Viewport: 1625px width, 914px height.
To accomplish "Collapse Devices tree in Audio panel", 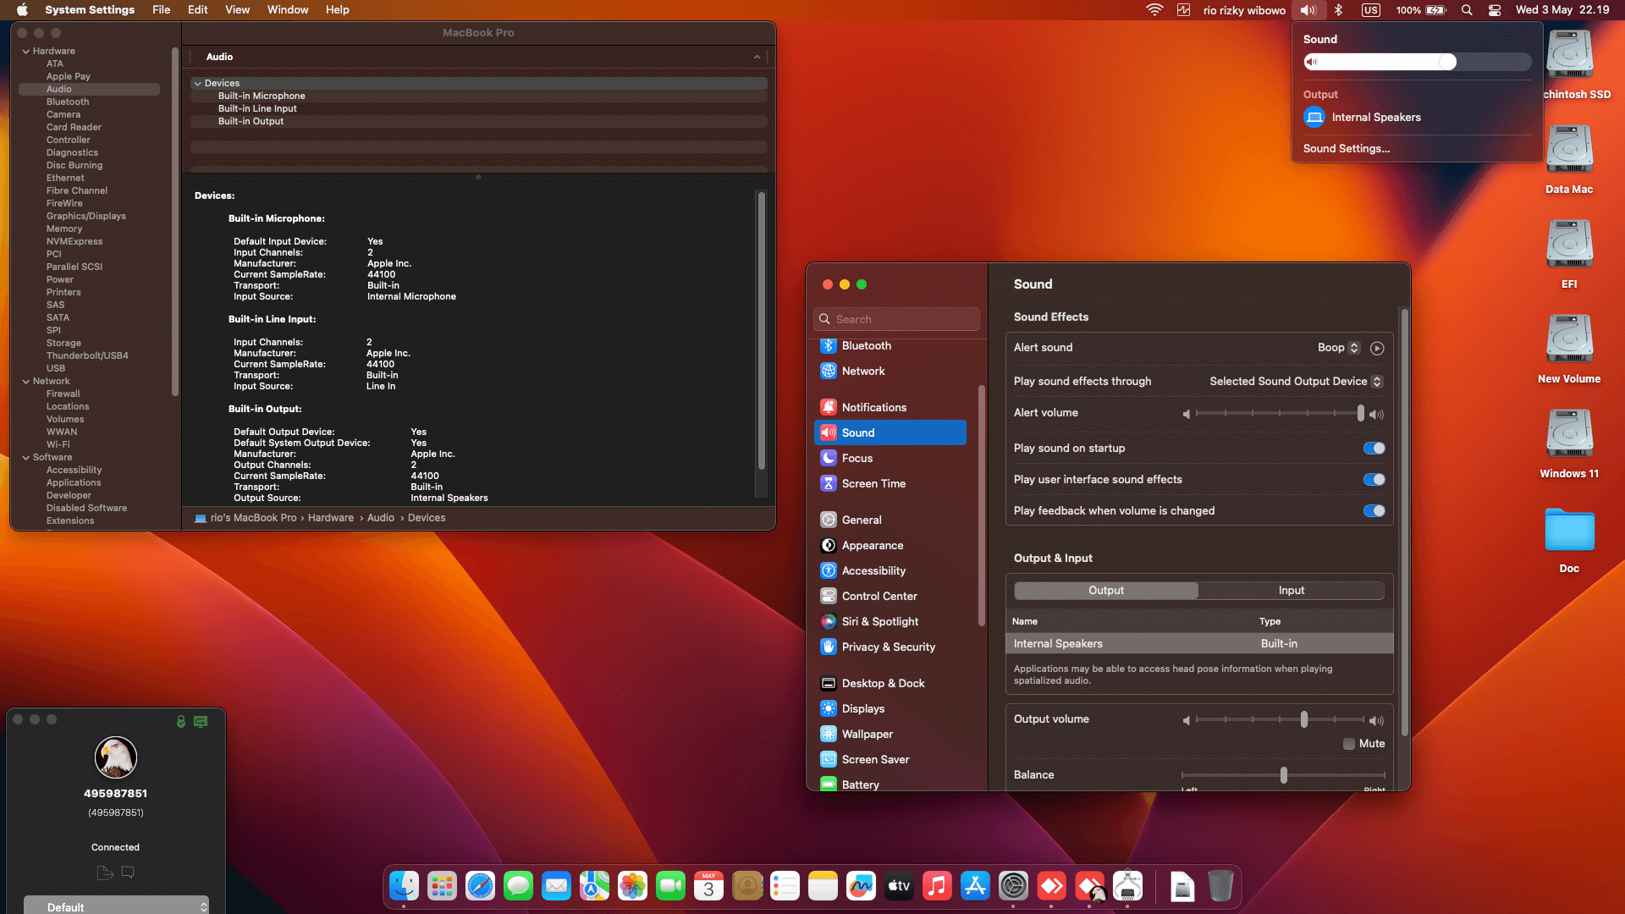I will point(197,83).
